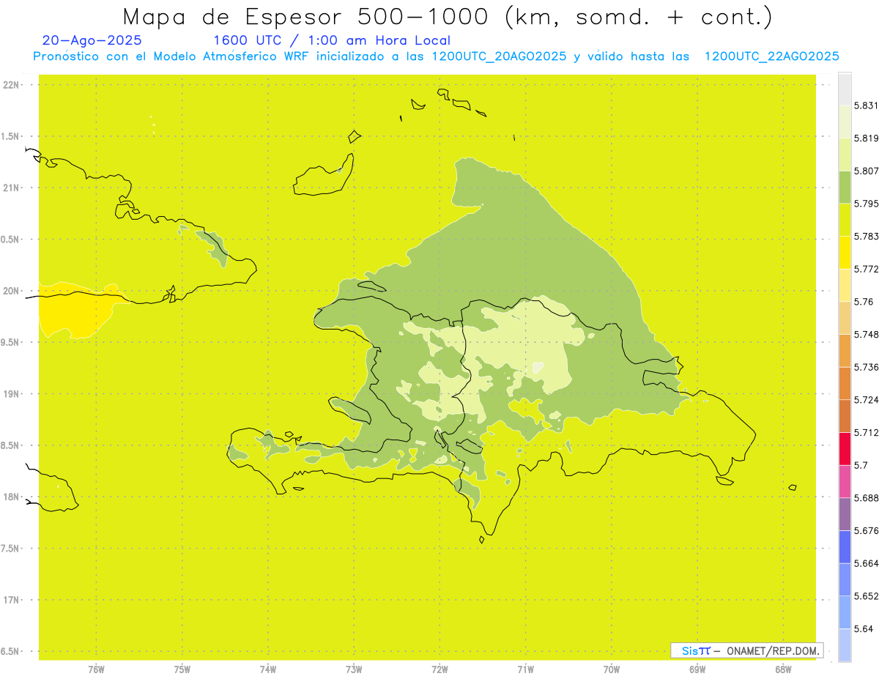Click the bright yellow legend band below 5.783
This screenshot has height=679, width=879.
click(845, 253)
